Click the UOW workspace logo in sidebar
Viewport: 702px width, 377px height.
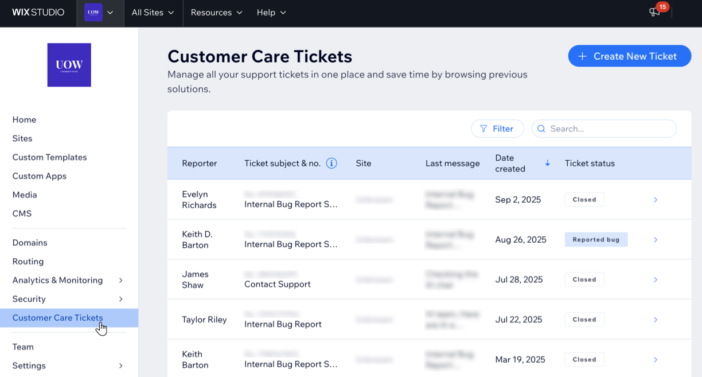point(69,65)
